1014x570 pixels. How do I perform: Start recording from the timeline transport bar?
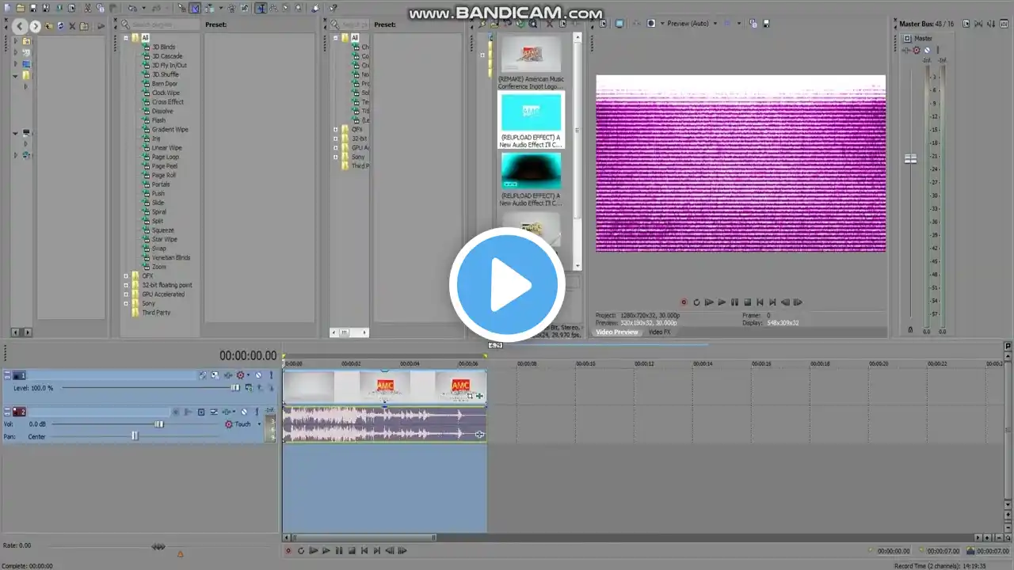(288, 550)
